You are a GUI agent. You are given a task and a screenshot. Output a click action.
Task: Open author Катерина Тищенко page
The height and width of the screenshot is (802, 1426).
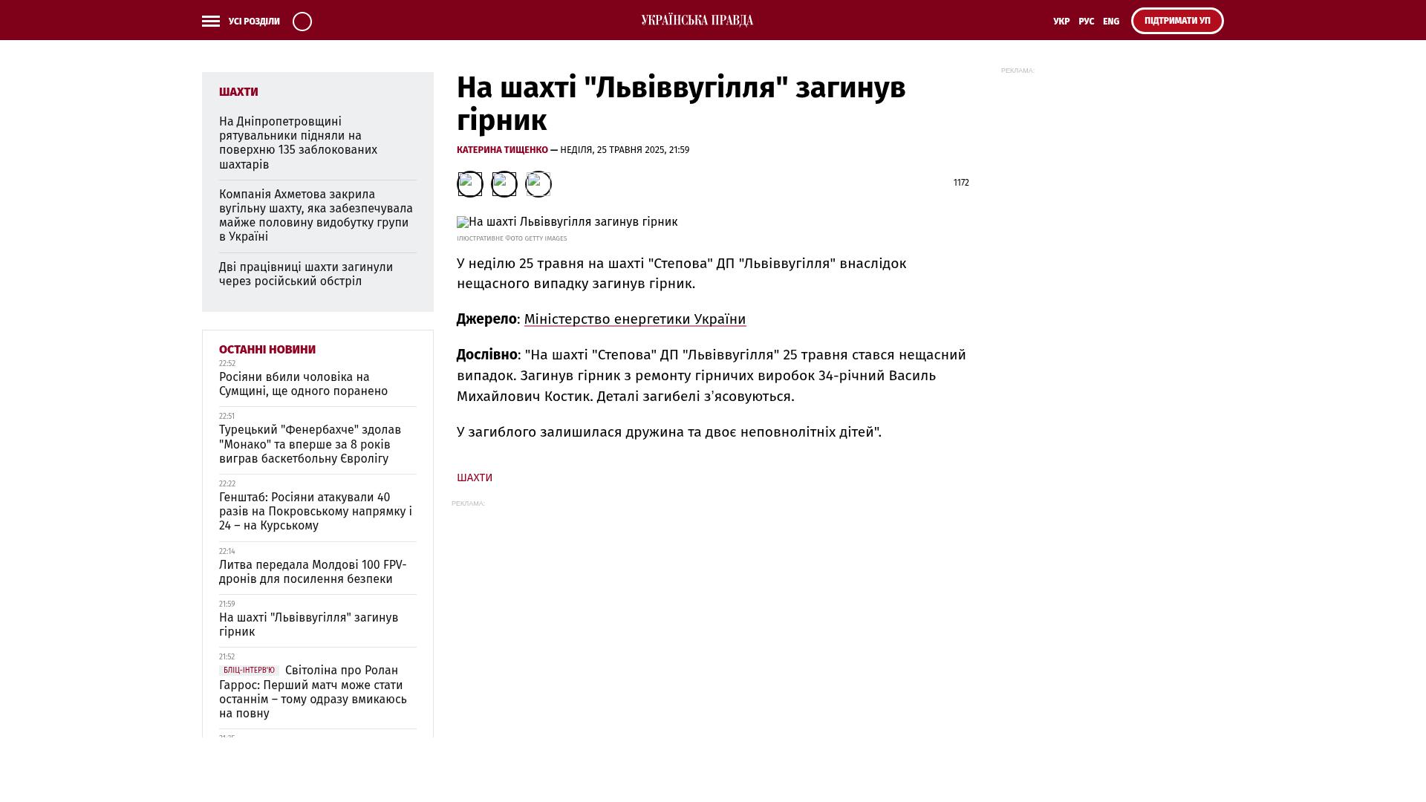[x=502, y=150]
